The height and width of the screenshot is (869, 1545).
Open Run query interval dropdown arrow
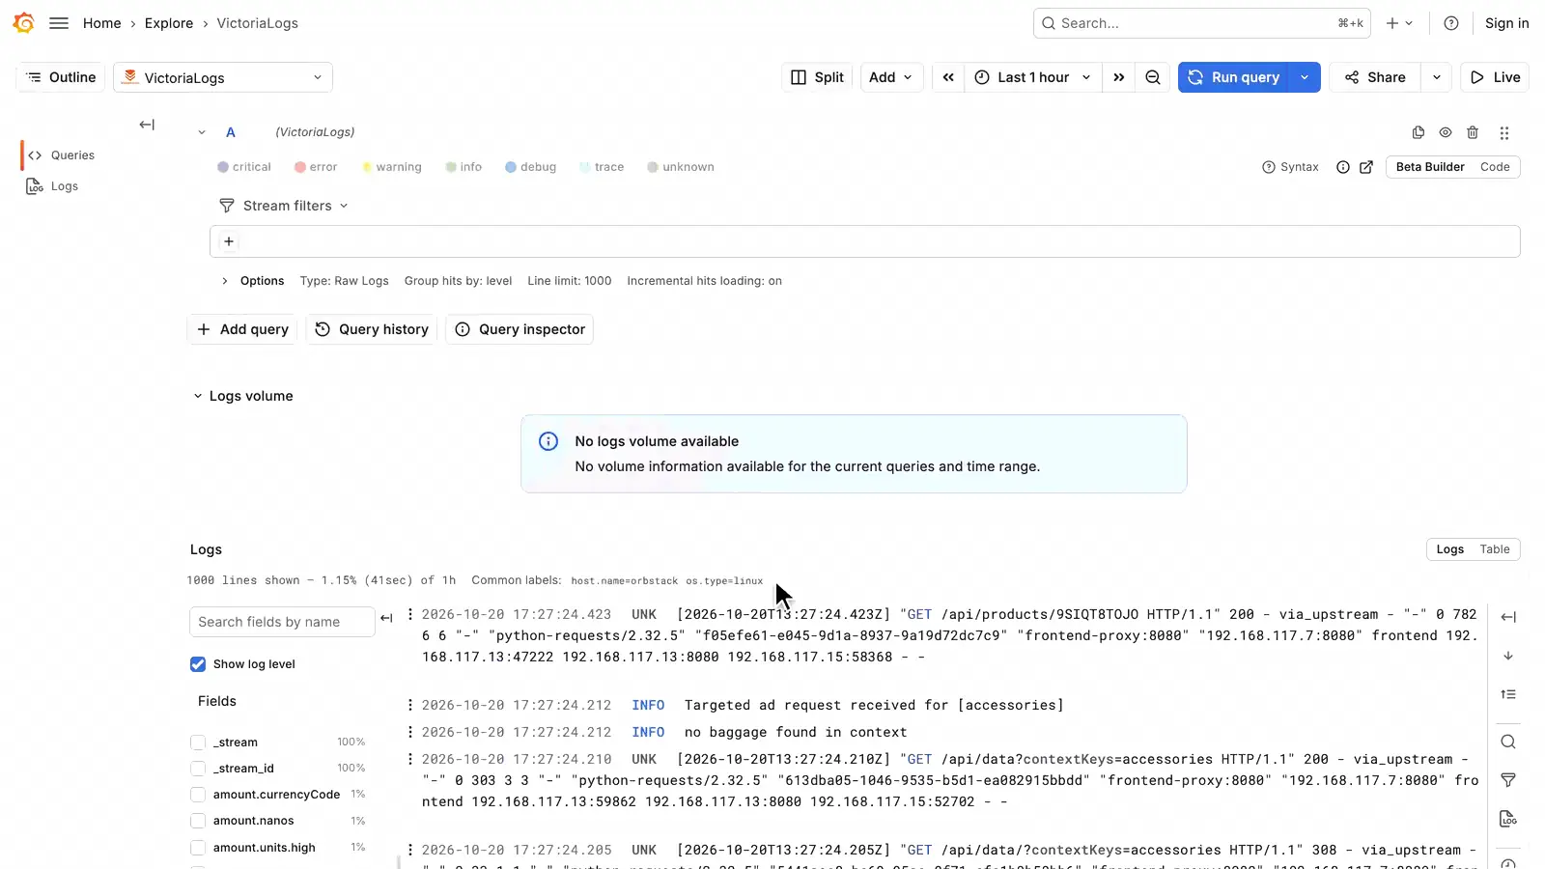tap(1305, 77)
